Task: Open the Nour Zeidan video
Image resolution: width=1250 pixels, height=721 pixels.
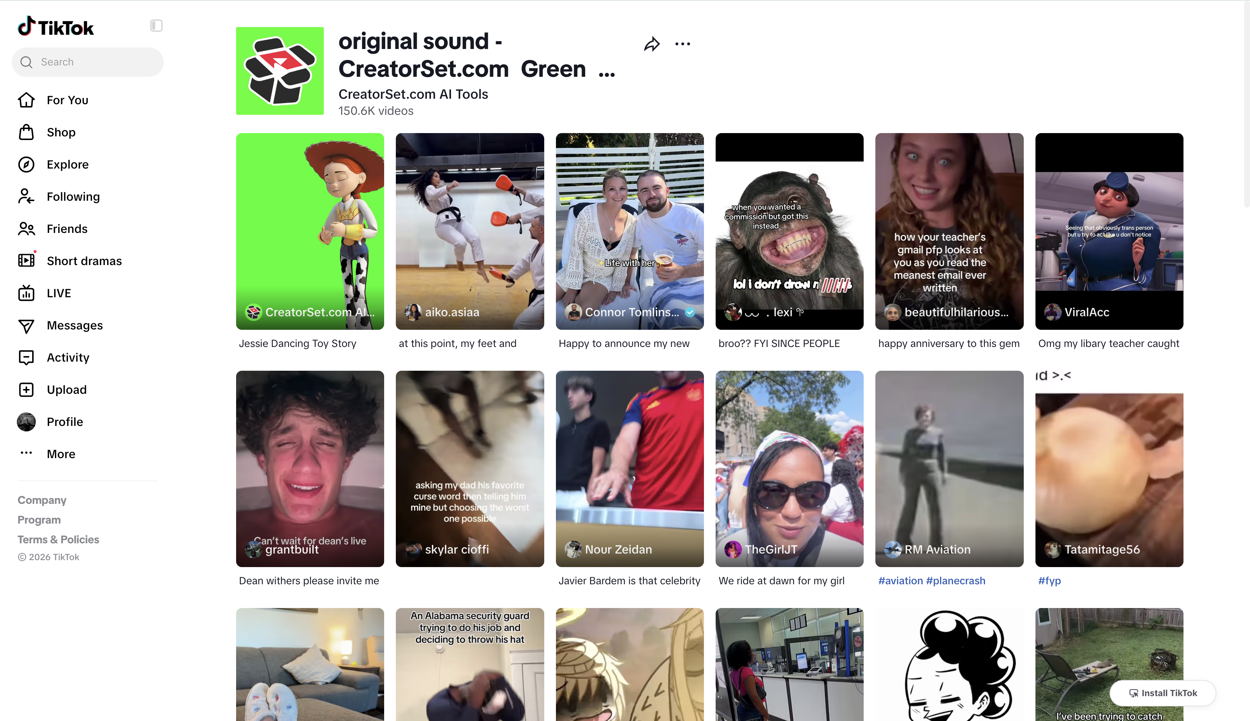Action: [x=630, y=469]
